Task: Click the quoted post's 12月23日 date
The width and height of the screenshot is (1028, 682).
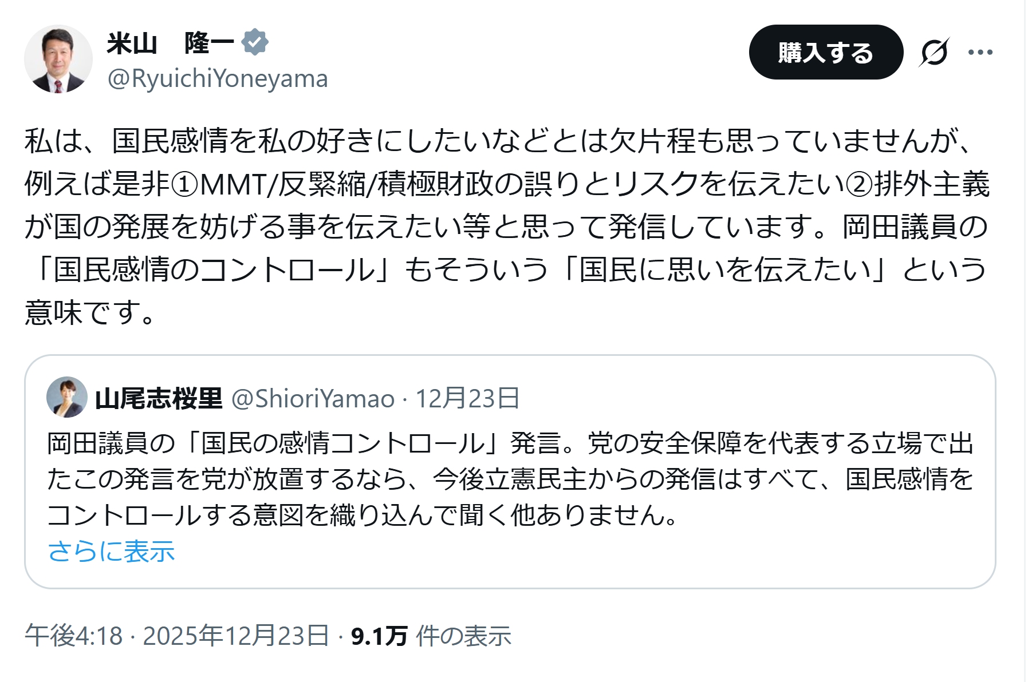Action: point(467,399)
